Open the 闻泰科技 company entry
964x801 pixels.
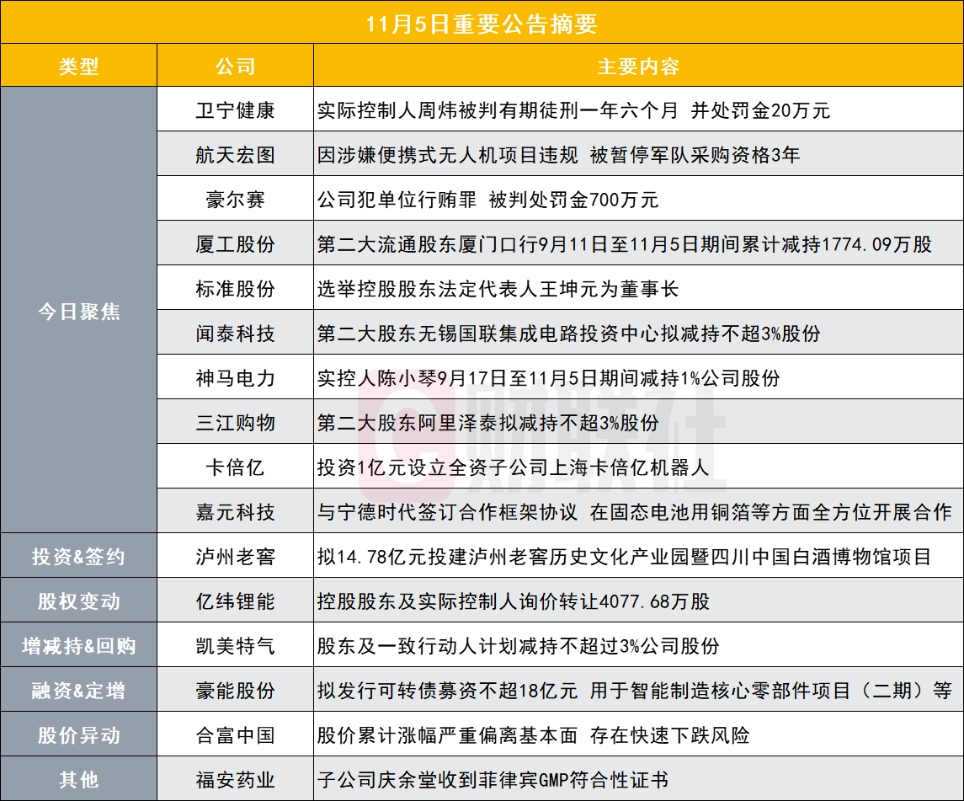pos(235,334)
